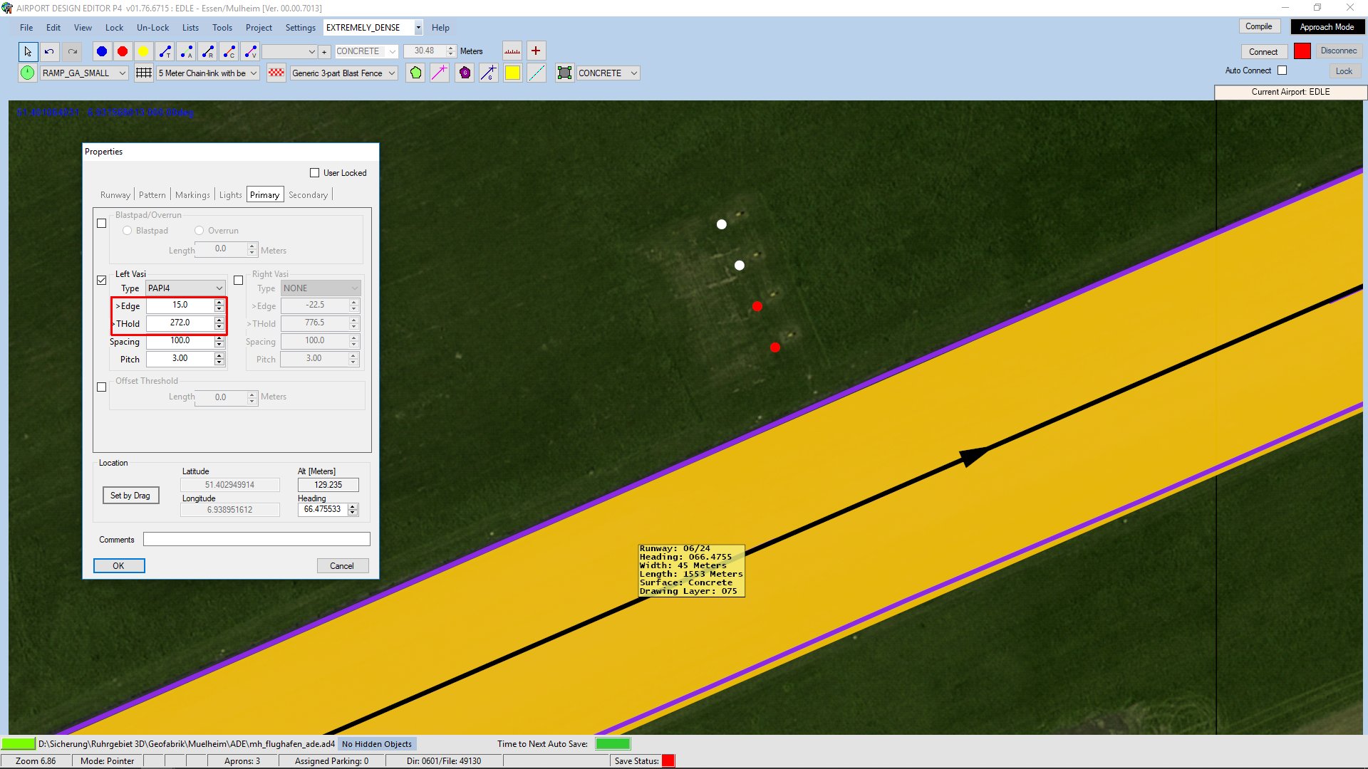1368x769 pixels.
Task: Click the dark red plus icon
Action: pyautogui.click(x=536, y=51)
